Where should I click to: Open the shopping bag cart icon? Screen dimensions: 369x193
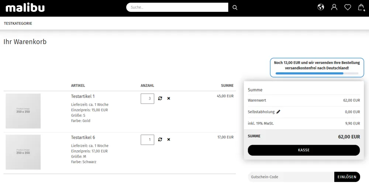361,7
